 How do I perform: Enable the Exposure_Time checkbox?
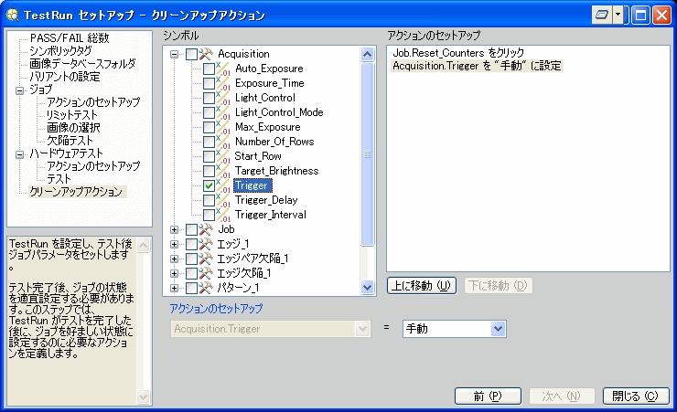[x=210, y=83]
